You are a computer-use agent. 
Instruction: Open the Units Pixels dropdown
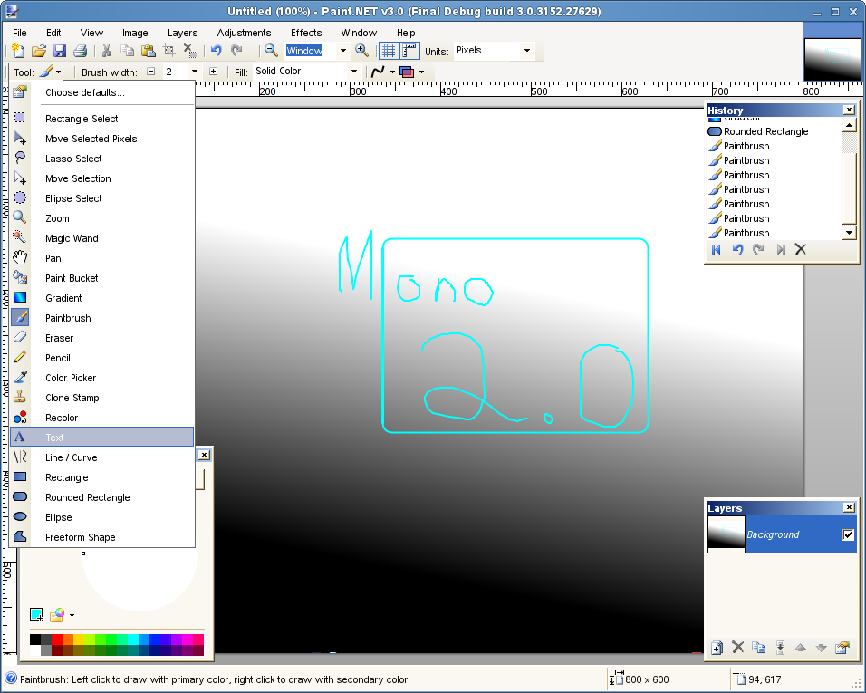tap(527, 50)
